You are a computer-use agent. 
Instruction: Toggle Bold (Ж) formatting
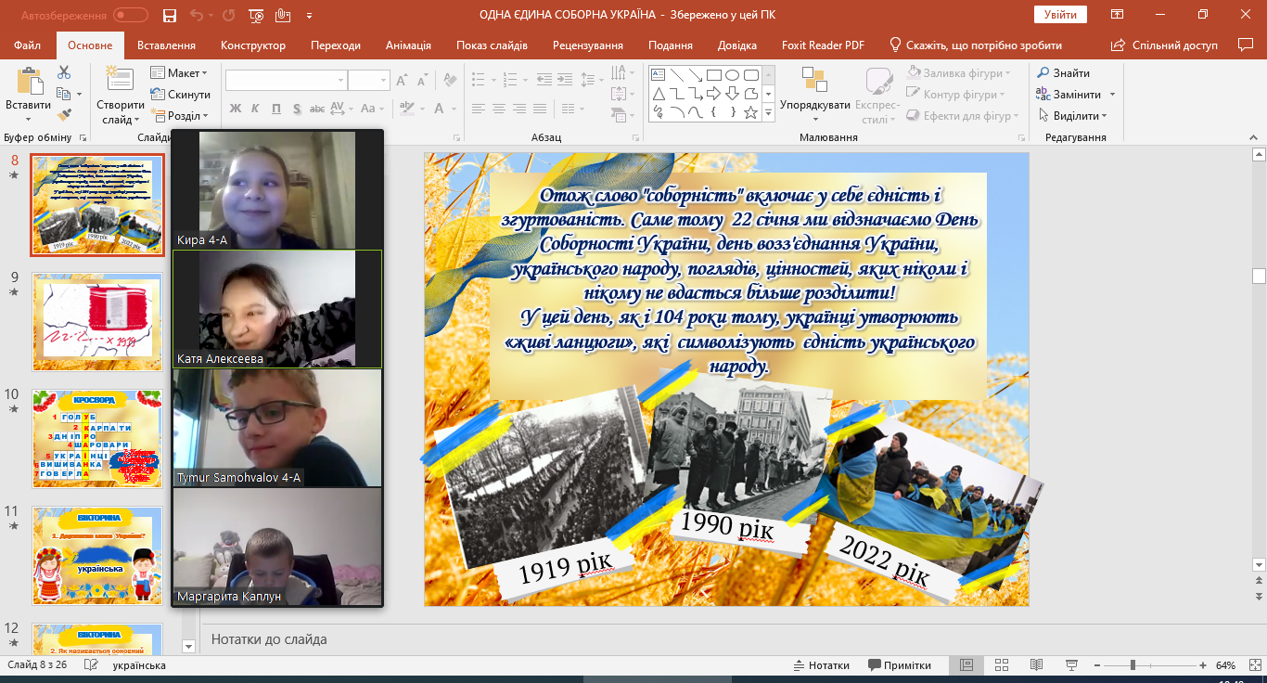[235, 109]
